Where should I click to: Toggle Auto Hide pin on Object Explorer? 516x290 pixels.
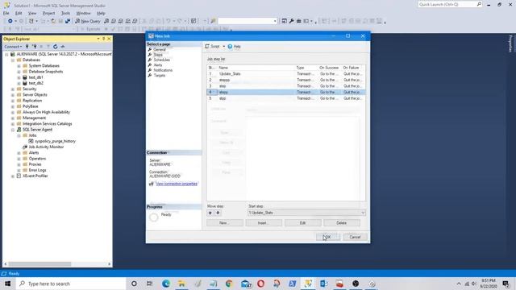pos(104,39)
